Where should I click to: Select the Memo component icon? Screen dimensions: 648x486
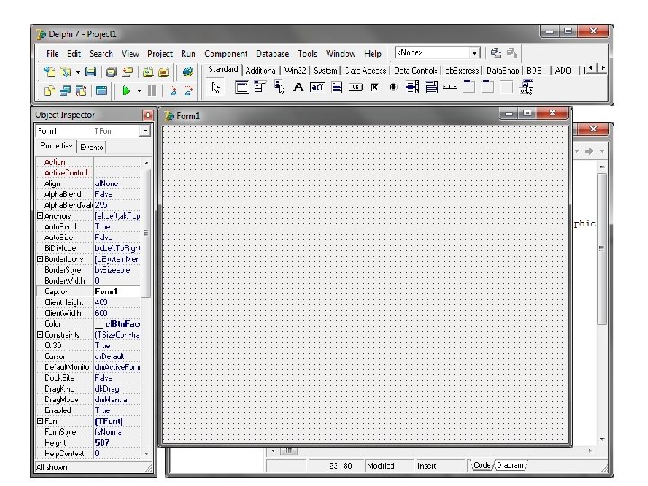click(337, 87)
